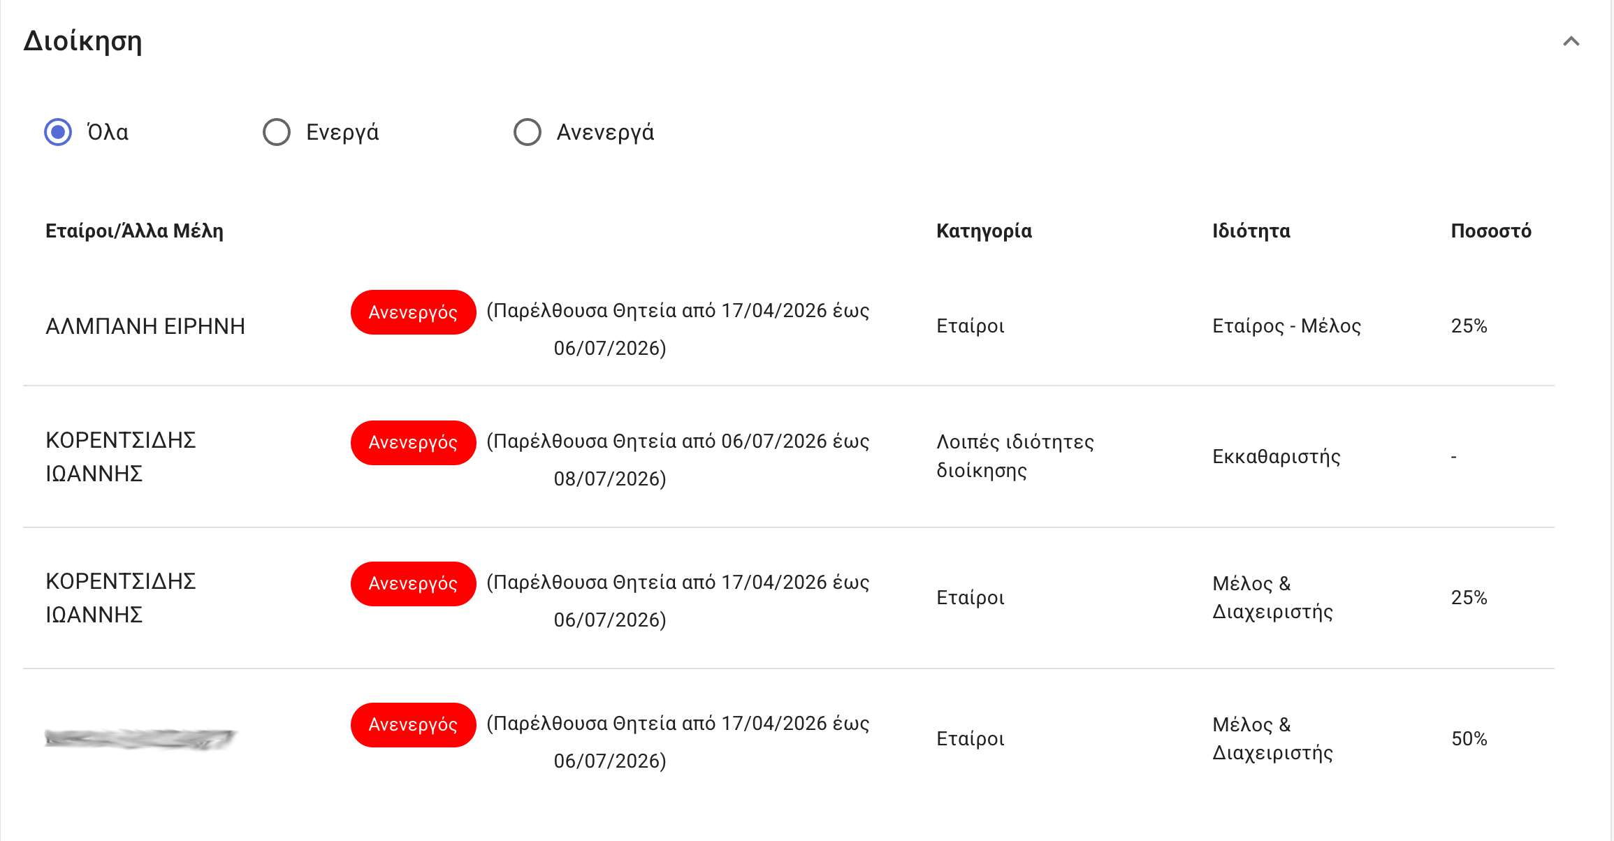Click the Ανενεργά filter label
1614x841 pixels.
(x=605, y=132)
